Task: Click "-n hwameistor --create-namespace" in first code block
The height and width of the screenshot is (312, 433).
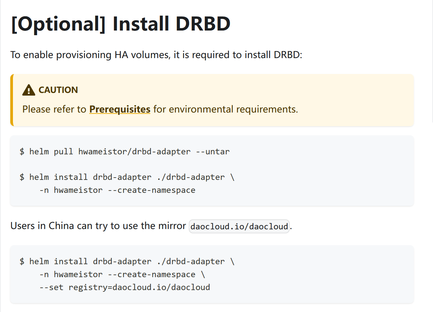Action: (x=117, y=190)
